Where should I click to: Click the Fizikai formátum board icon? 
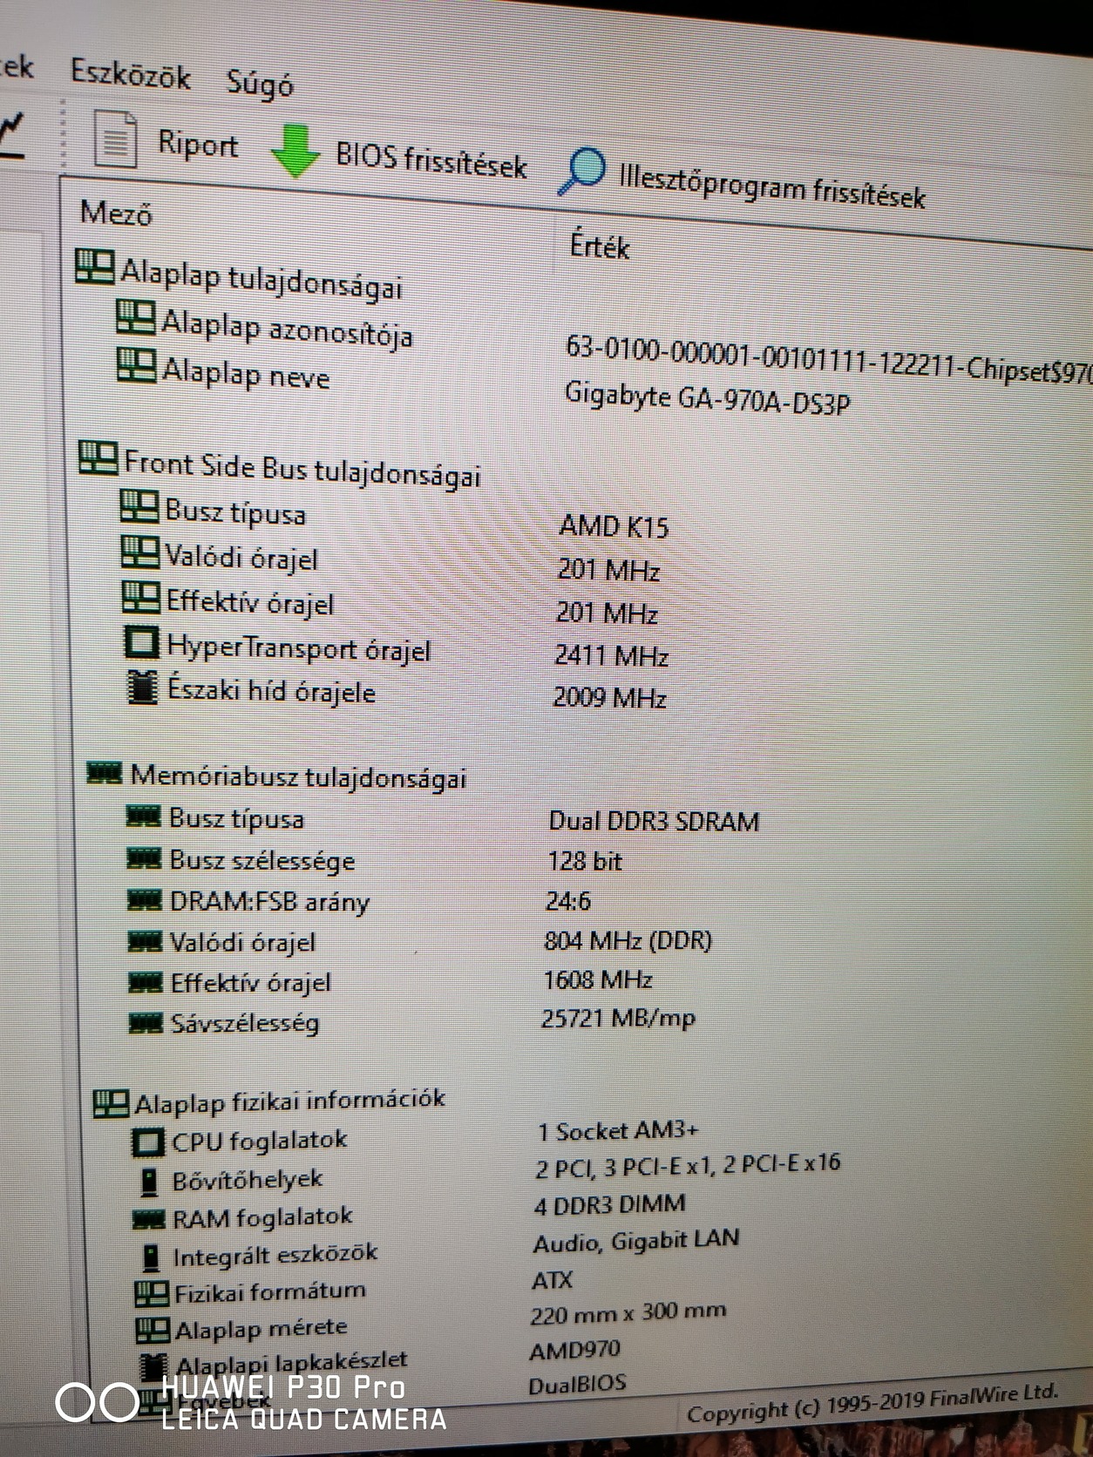click(153, 1294)
